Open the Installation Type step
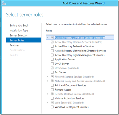 tap(19, 31)
